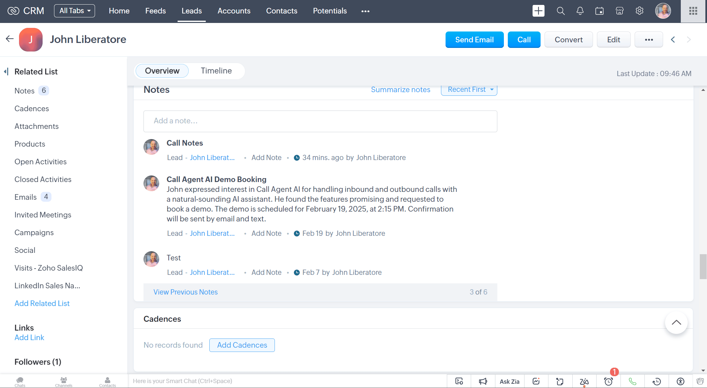Collapse the Related List sidebar

click(6, 71)
